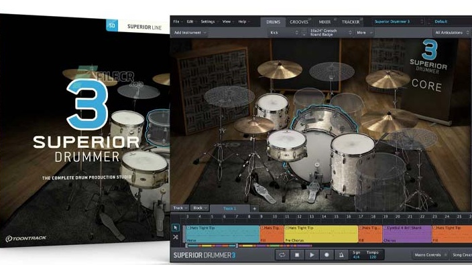This screenshot has width=472, height=265.
Task: Open the Edit menu
Action: [191, 21]
